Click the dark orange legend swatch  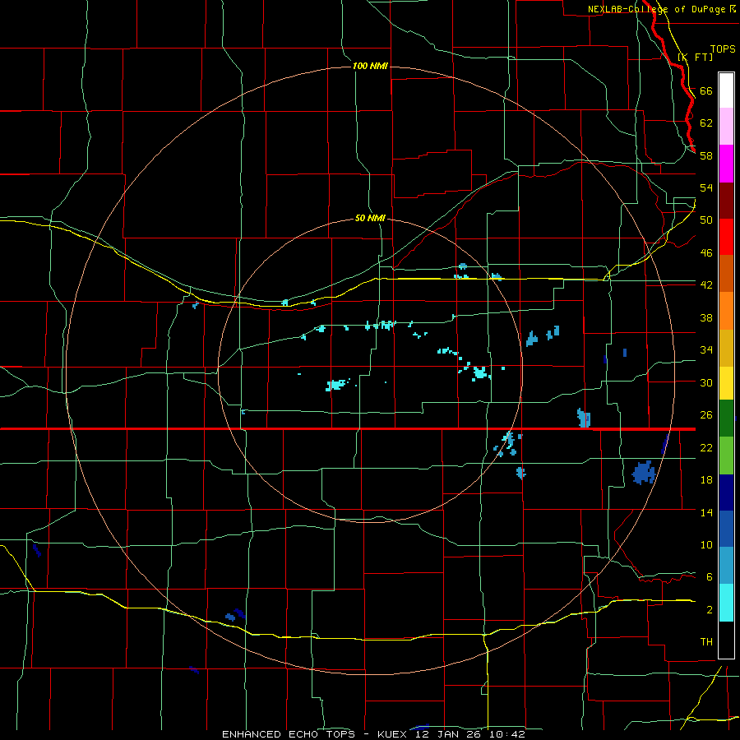click(726, 273)
